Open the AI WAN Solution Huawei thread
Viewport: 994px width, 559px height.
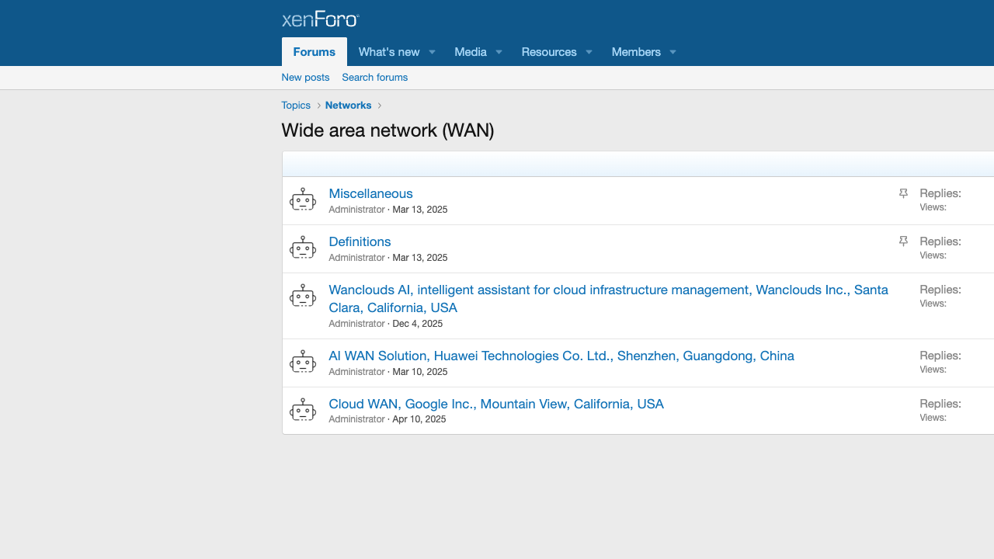pyautogui.click(x=561, y=356)
